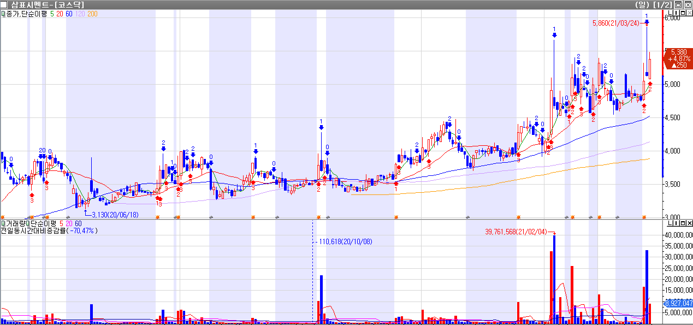The height and width of the screenshot is (325, 693).
Task: Click the red up-triangle beside 250 in the price tag
Action: point(670,65)
